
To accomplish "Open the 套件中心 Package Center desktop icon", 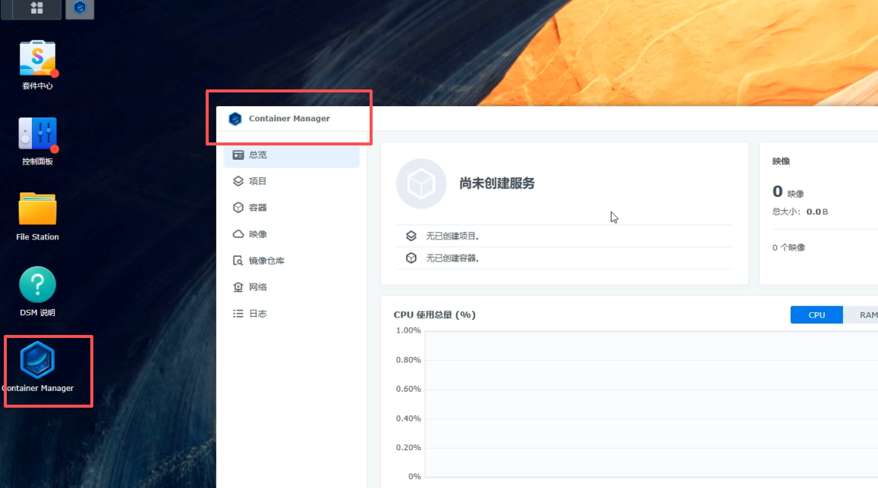I will click(37, 59).
